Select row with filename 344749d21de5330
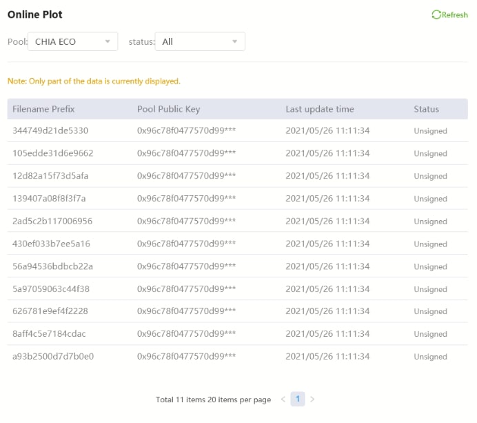Image resolution: width=477 pixels, height=423 pixels. coord(238,130)
